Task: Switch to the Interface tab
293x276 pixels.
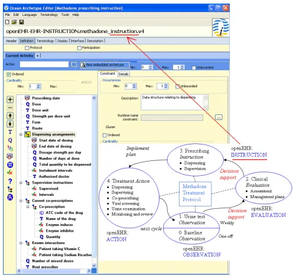Action: click(77, 41)
